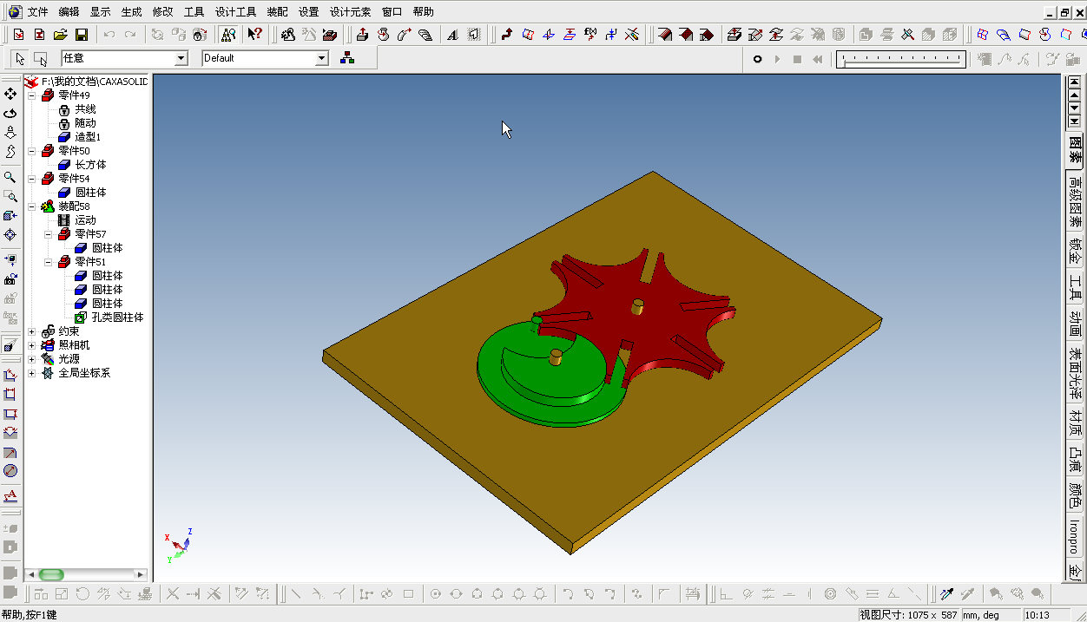Click the circle sketch tool in left toolbar
Image resolution: width=1087 pixels, height=622 pixels.
[x=10, y=471]
